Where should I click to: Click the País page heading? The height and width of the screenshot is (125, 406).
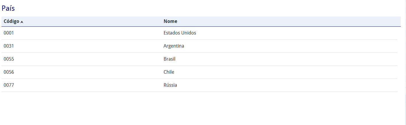[x=8, y=8]
